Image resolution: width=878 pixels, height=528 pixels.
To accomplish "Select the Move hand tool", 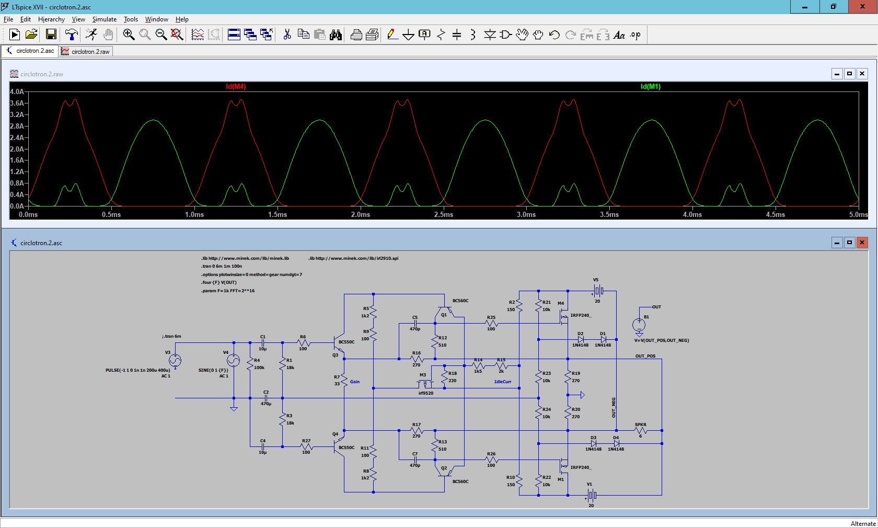I will coord(522,35).
